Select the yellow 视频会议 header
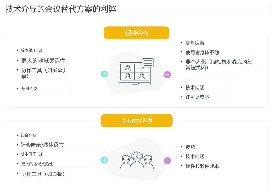 coord(137,33)
